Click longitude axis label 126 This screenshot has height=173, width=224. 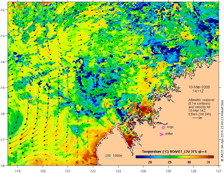tap(193, 171)
